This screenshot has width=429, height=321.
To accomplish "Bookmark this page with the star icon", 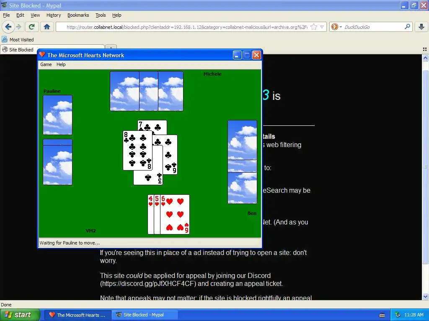I will click(314, 27).
